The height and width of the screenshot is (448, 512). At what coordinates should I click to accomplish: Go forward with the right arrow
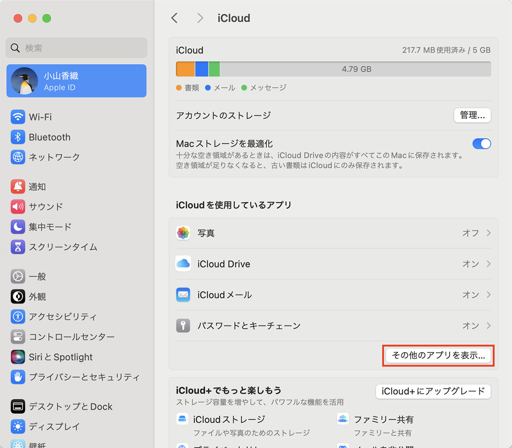[200, 18]
